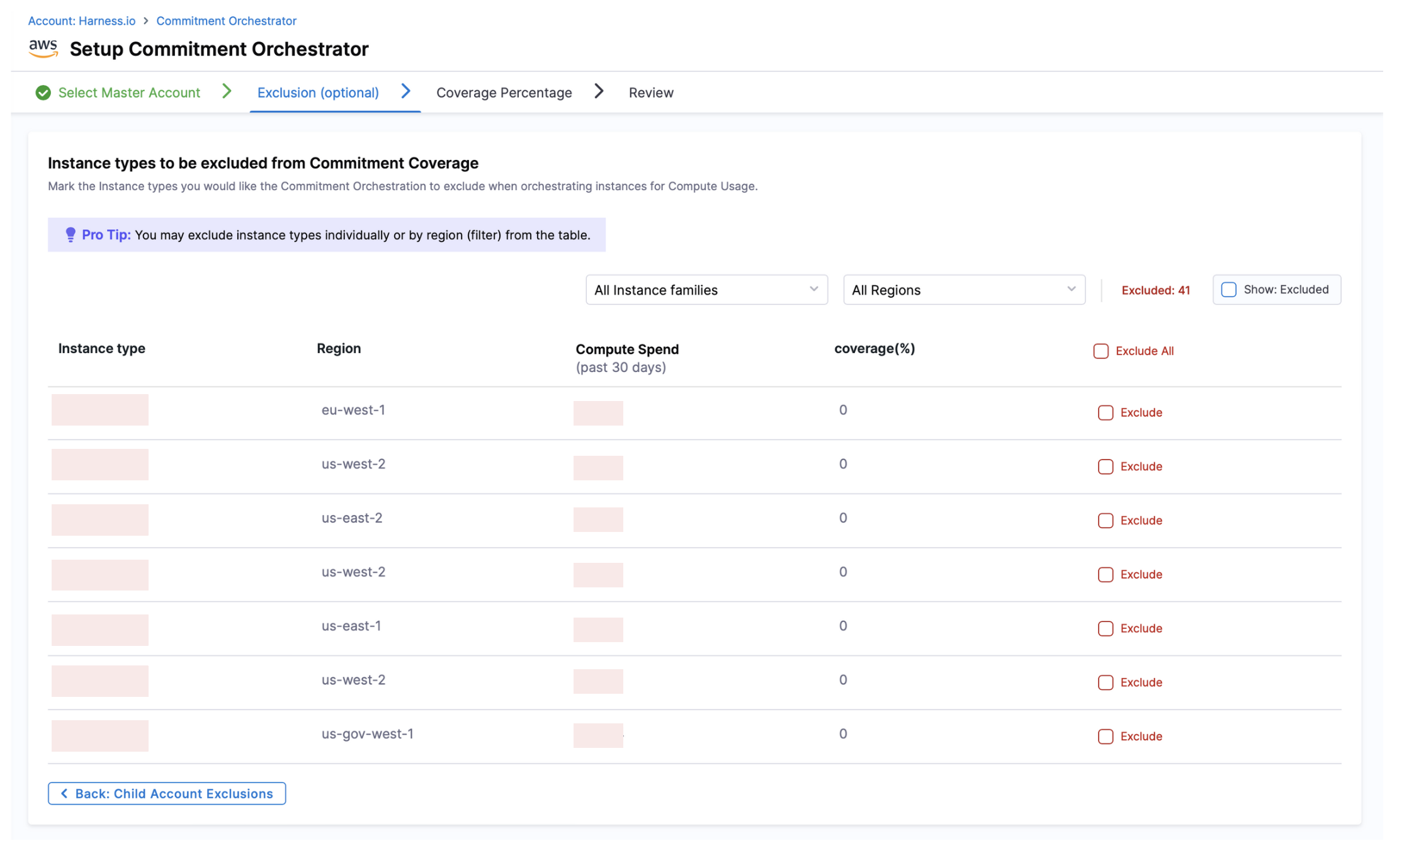Check Exclude for the eu-west-1 row
The image size is (1409, 865).
pyautogui.click(x=1105, y=413)
